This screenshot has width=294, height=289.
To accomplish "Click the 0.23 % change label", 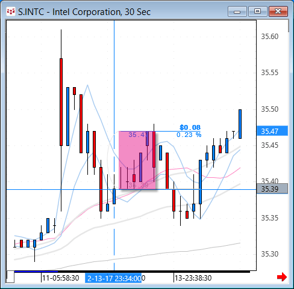I will point(189,135).
